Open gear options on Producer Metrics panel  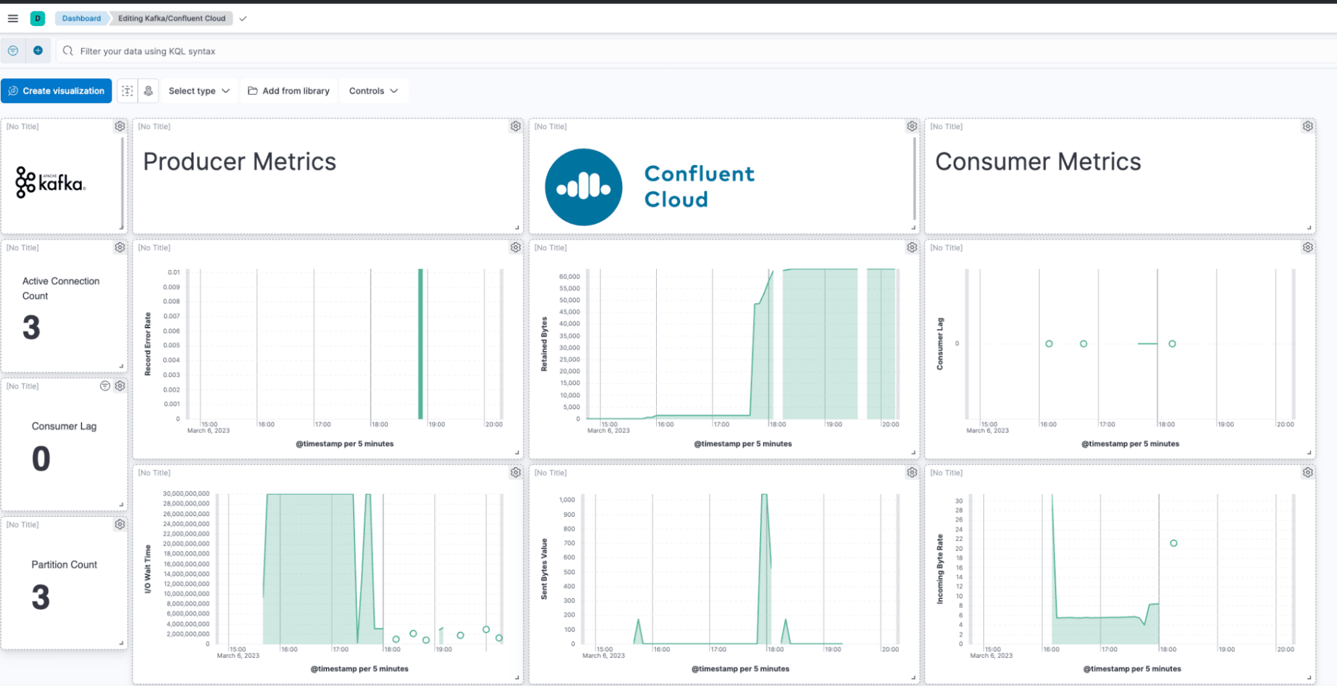point(515,126)
